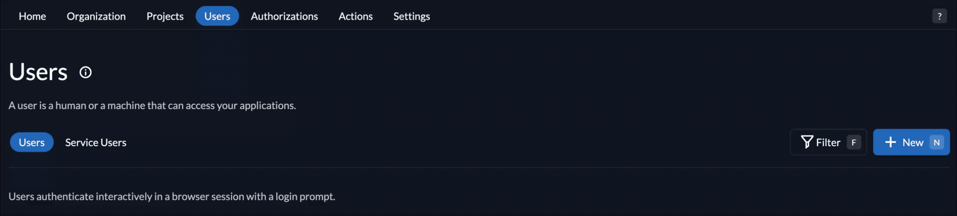
Task: Select the Users pill toggle
Action: click(31, 142)
